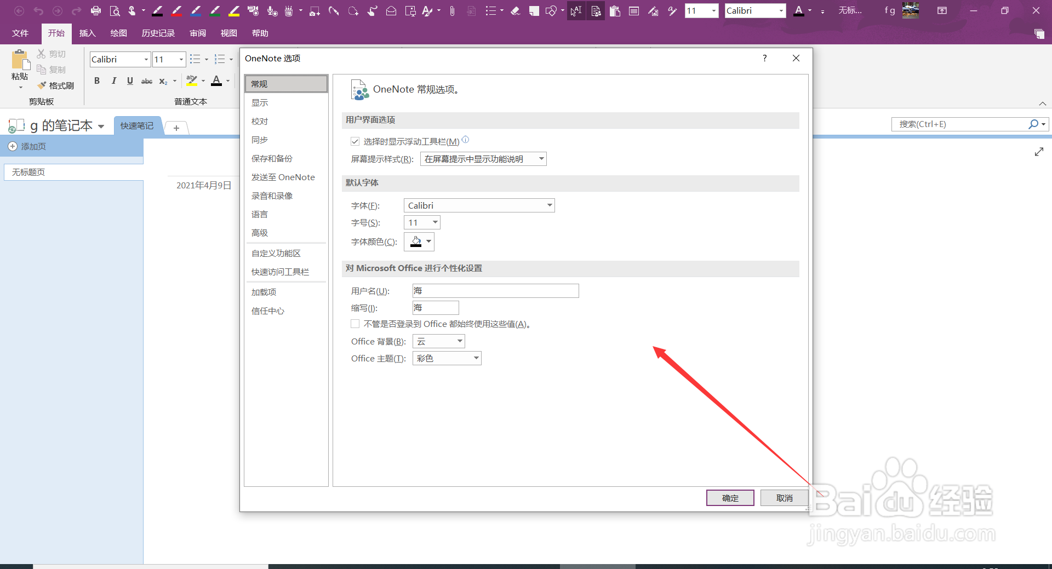The image size is (1052, 569).
Task: Open default font color picker in dialog
Action: click(419, 242)
